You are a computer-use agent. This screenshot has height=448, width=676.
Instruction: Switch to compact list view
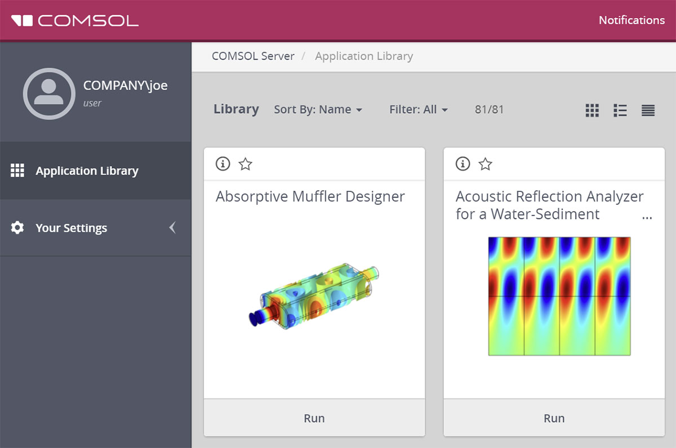point(648,110)
